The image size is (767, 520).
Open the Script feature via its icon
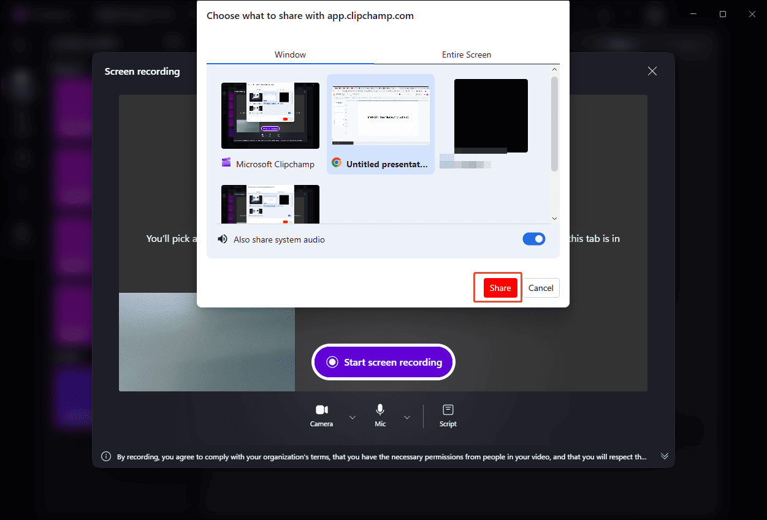coord(448,409)
